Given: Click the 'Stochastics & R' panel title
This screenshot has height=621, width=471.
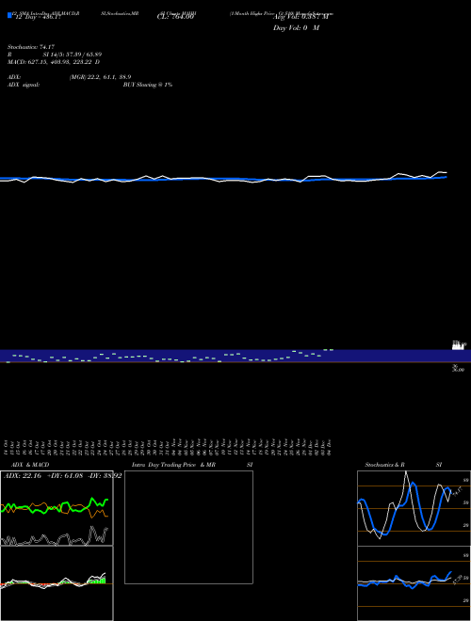Looking at the screenshot, I should tap(384, 465).
